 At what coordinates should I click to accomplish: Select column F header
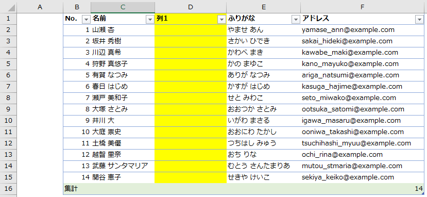tap(362, 7)
